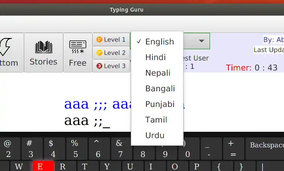Click the # 3 key
Image resolution: width=284 pixels, height=171 pixels.
pyautogui.click(x=32, y=149)
